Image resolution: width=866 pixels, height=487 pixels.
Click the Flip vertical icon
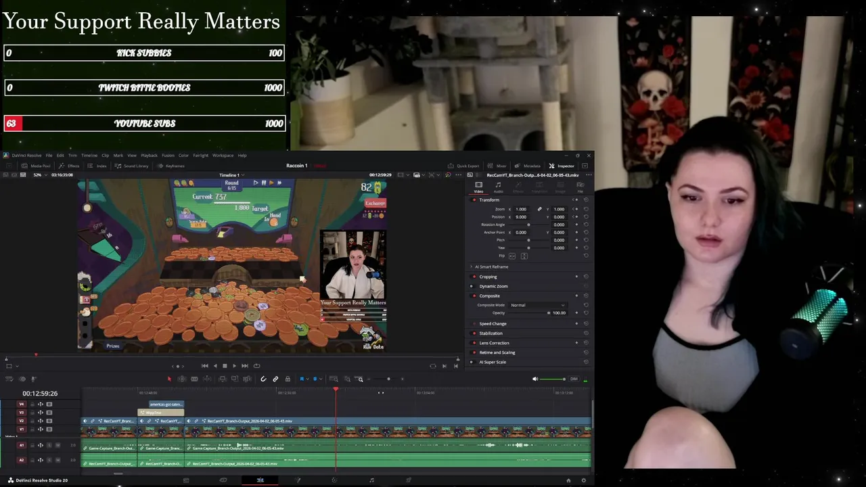pos(524,256)
